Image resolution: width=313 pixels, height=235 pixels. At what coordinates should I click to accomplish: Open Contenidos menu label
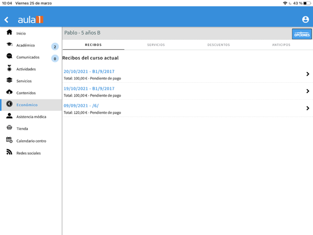click(x=26, y=93)
